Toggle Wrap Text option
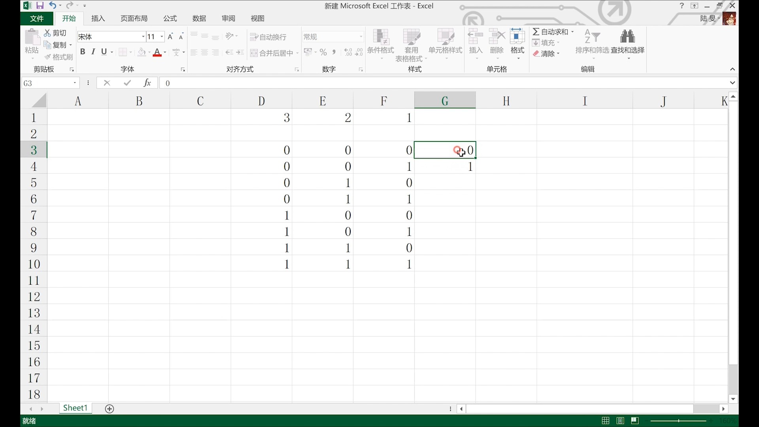This screenshot has height=427, width=759. pos(268,37)
